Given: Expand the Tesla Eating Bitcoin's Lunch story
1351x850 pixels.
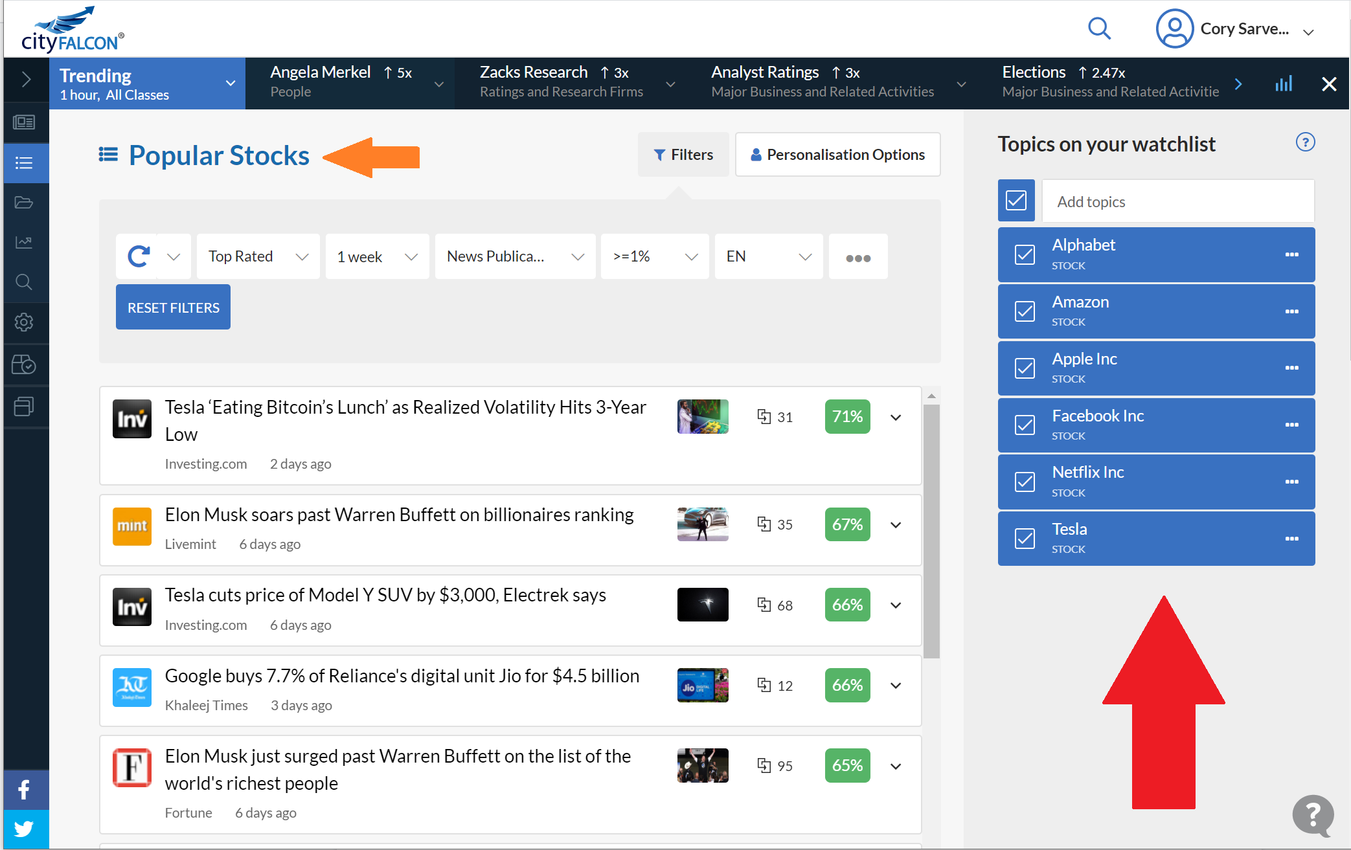Looking at the screenshot, I should [x=896, y=418].
